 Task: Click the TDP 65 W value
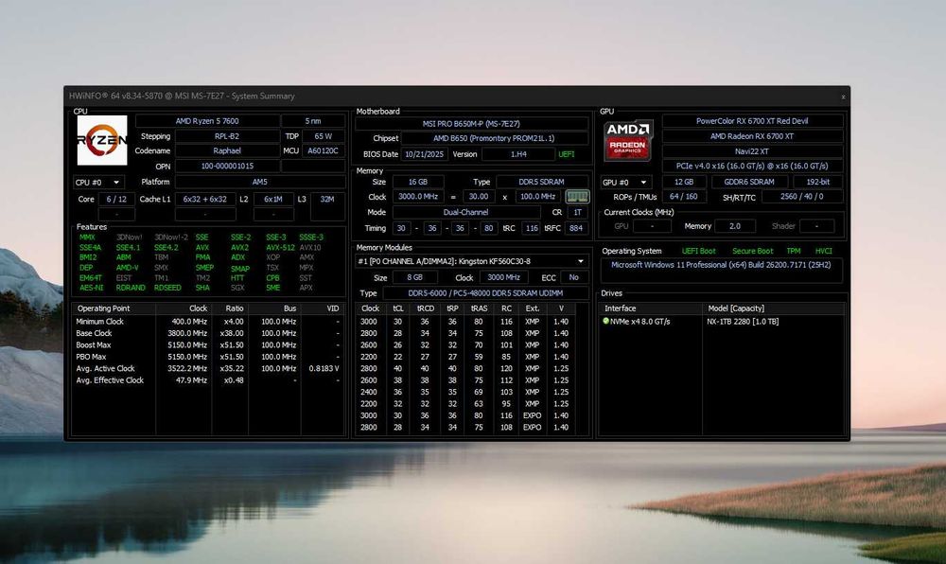click(324, 136)
